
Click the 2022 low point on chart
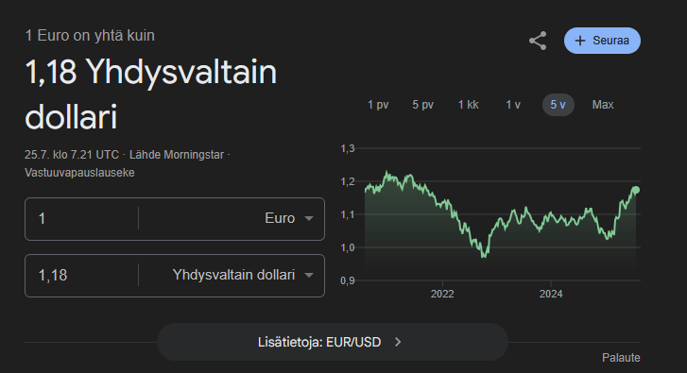pos(484,256)
